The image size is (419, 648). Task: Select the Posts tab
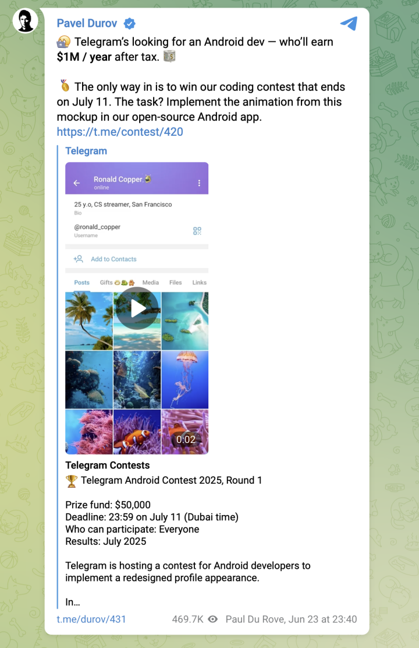pyautogui.click(x=81, y=283)
